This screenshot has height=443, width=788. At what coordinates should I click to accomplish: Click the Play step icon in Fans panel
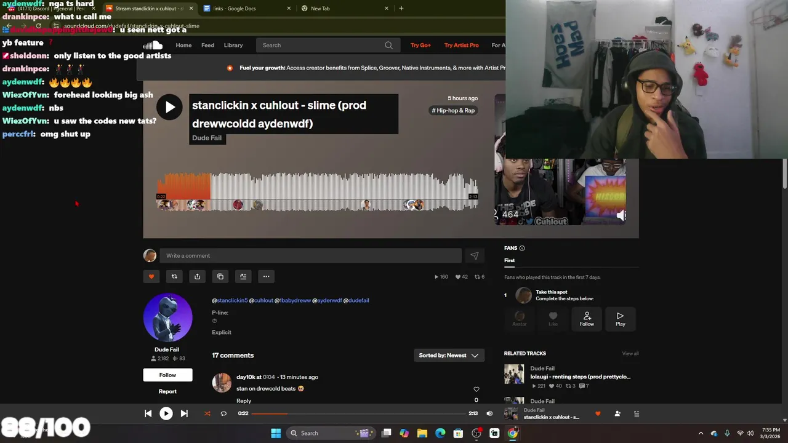click(620, 319)
